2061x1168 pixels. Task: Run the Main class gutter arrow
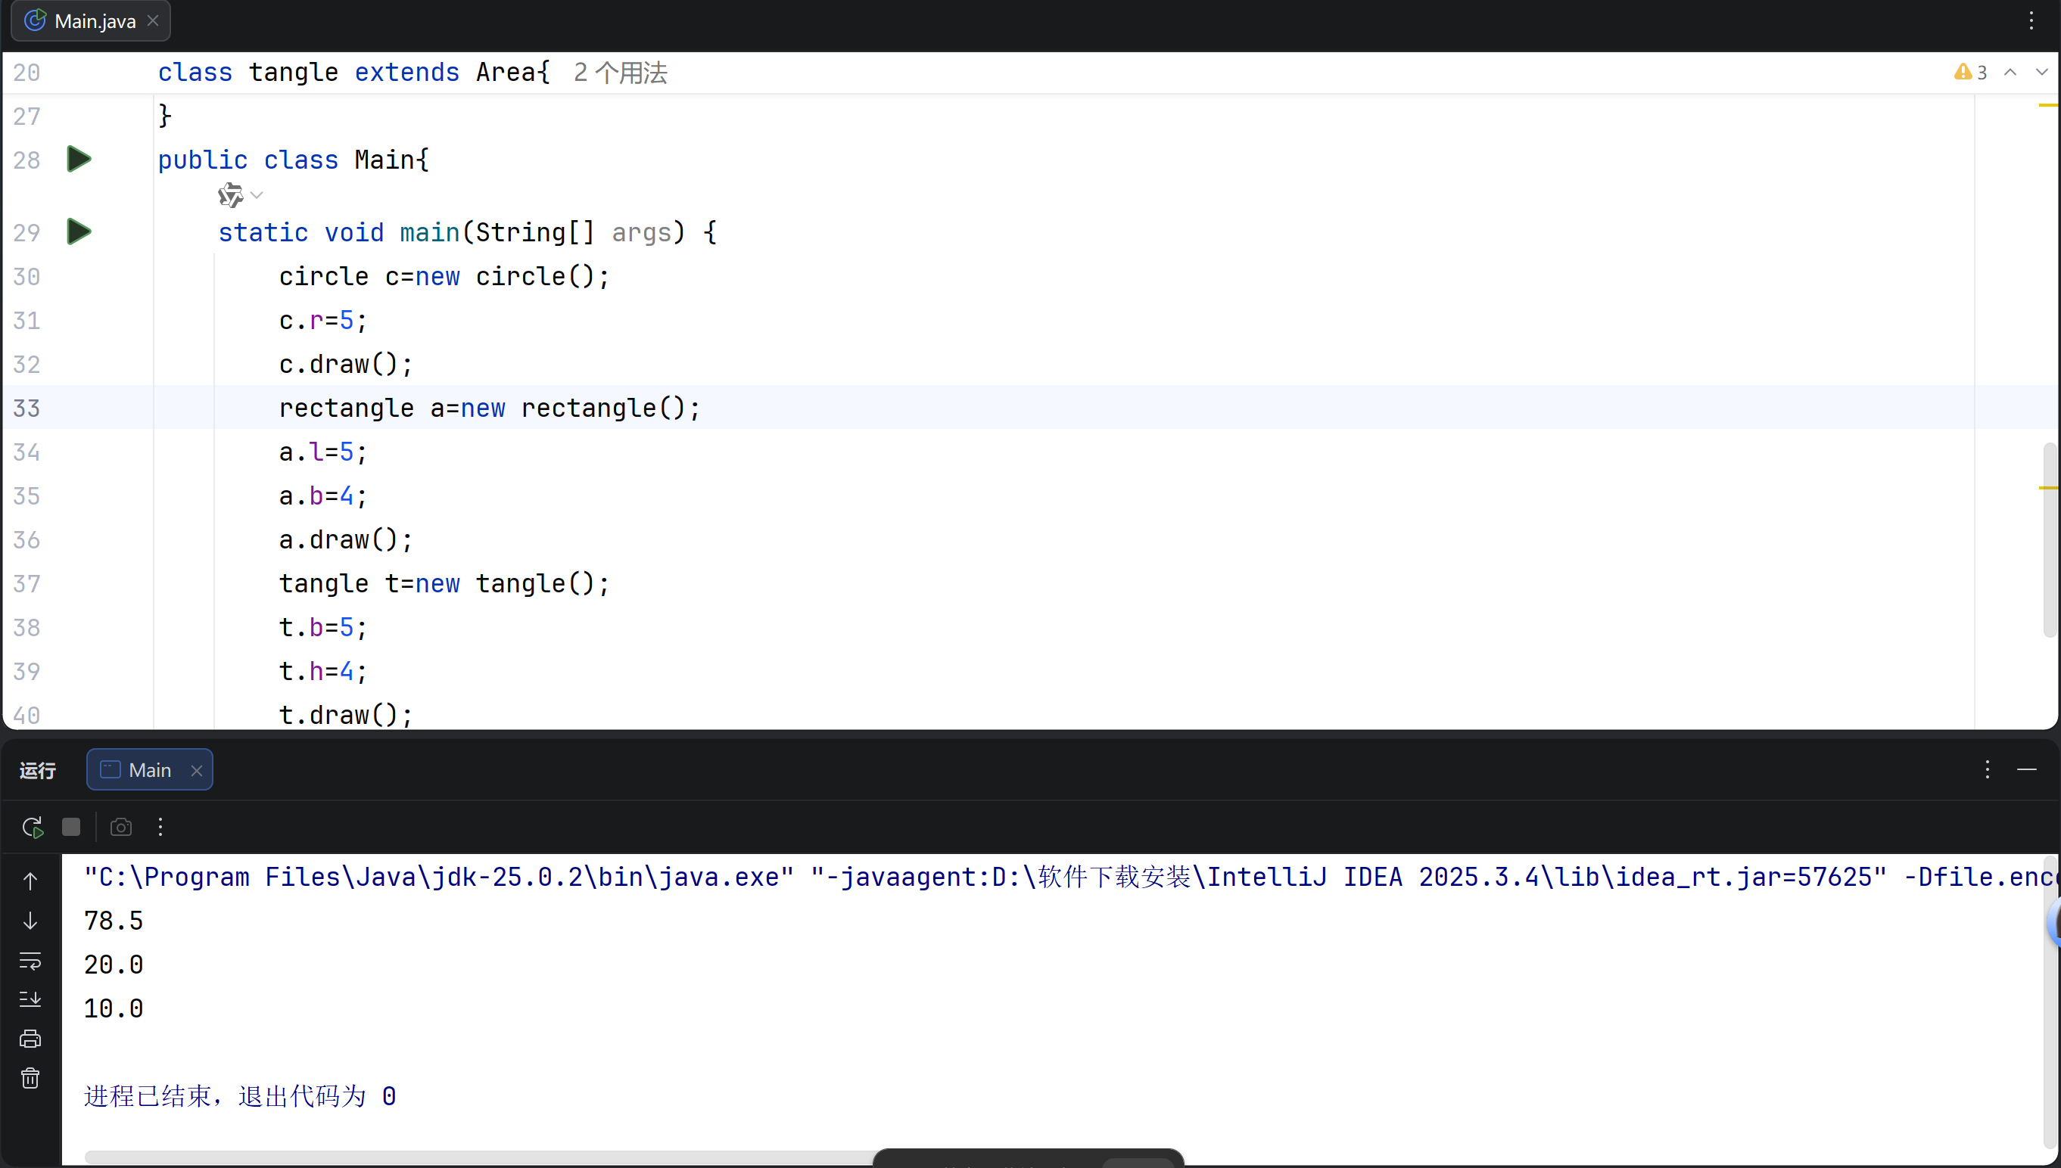pyautogui.click(x=79, y=159)
